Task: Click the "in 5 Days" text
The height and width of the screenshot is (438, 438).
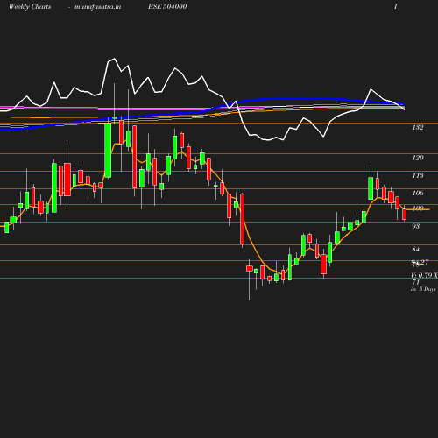Action: coord(423,289)
